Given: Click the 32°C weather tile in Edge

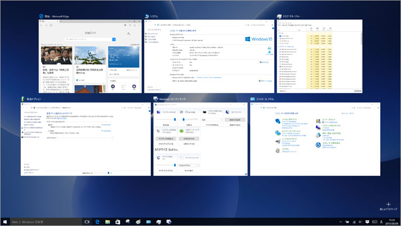Looking at the screenshot, I should click(x=124, y=57).
